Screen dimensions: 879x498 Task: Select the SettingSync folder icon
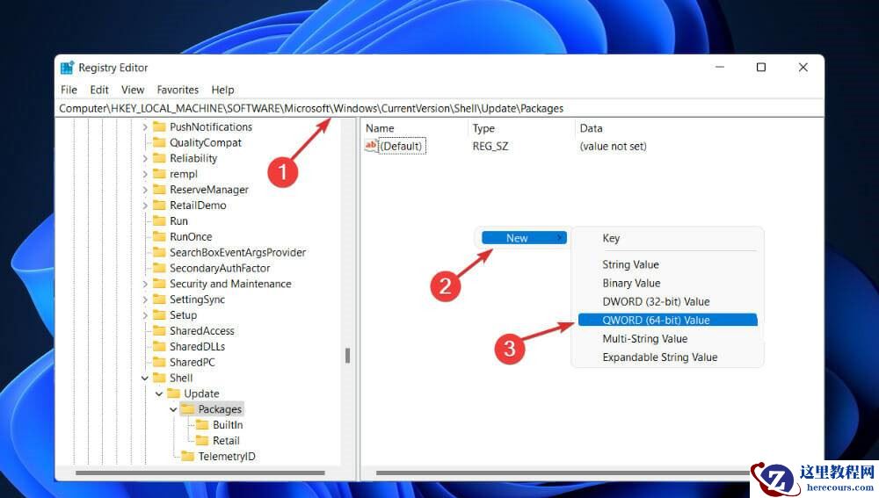click(160, 300)
